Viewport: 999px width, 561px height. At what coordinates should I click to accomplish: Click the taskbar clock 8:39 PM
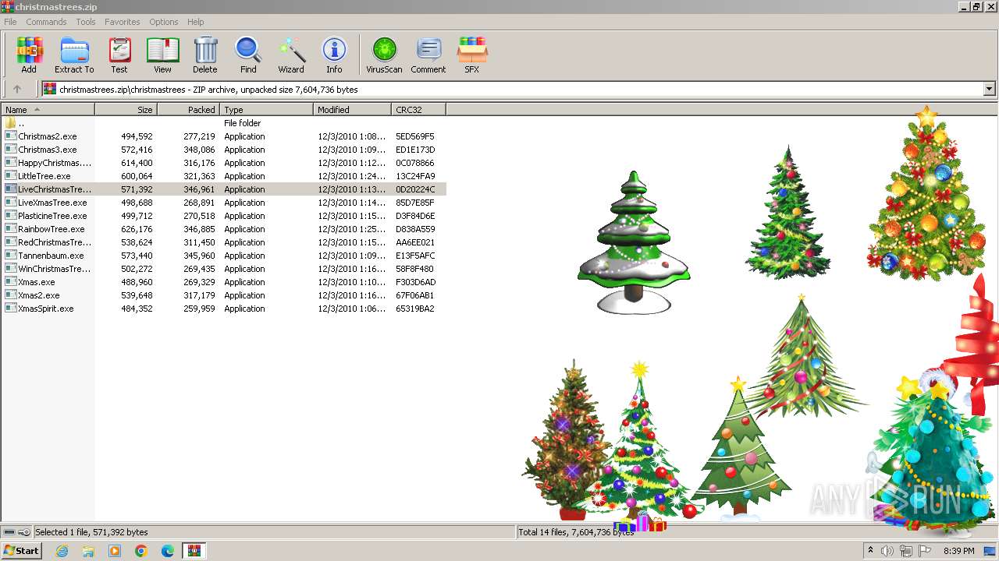pos(958,551)
